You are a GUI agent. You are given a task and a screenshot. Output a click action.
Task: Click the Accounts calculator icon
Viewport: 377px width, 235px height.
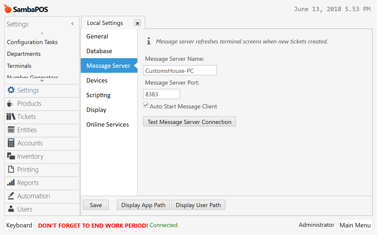click(11, 143)
